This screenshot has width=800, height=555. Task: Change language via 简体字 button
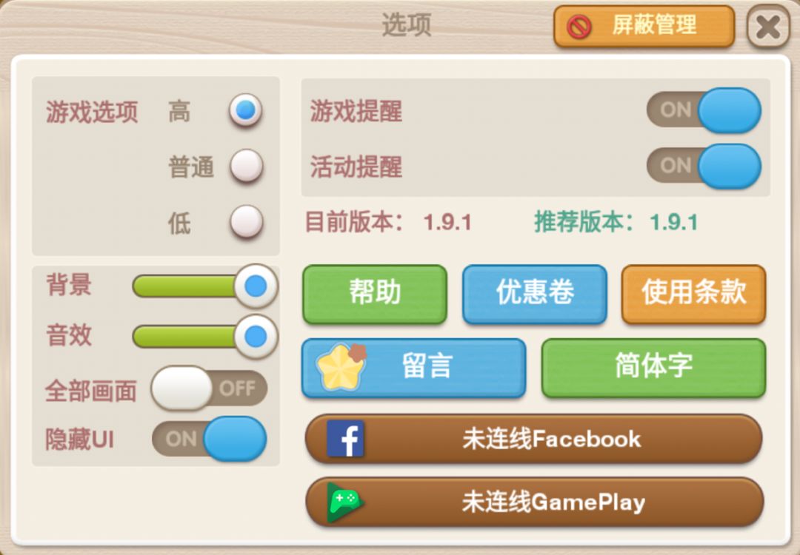point(653,368)
